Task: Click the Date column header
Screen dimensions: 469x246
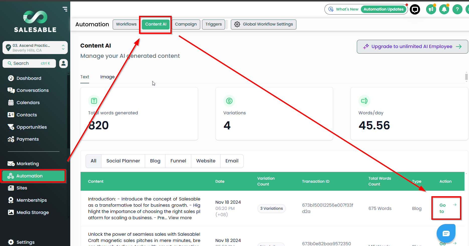Action: [x=220, y=181]
